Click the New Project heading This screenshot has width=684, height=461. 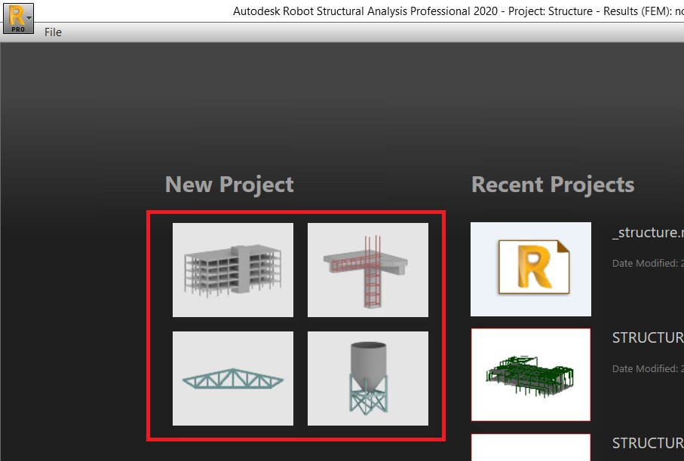tap(229, 185)
